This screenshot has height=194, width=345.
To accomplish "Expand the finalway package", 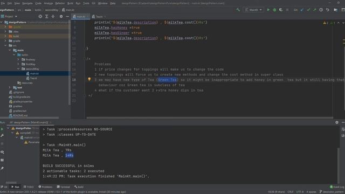I will tap(18, 59).
